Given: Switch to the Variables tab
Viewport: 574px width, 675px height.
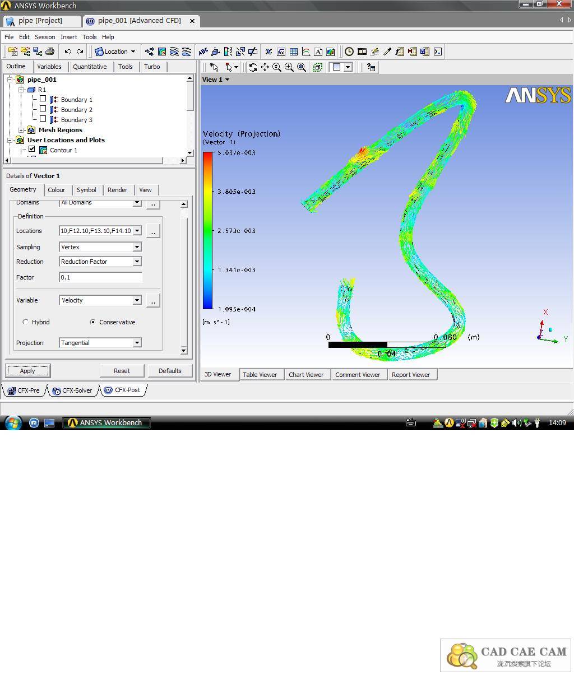Looking at the screenshot, I should (49, 67).
